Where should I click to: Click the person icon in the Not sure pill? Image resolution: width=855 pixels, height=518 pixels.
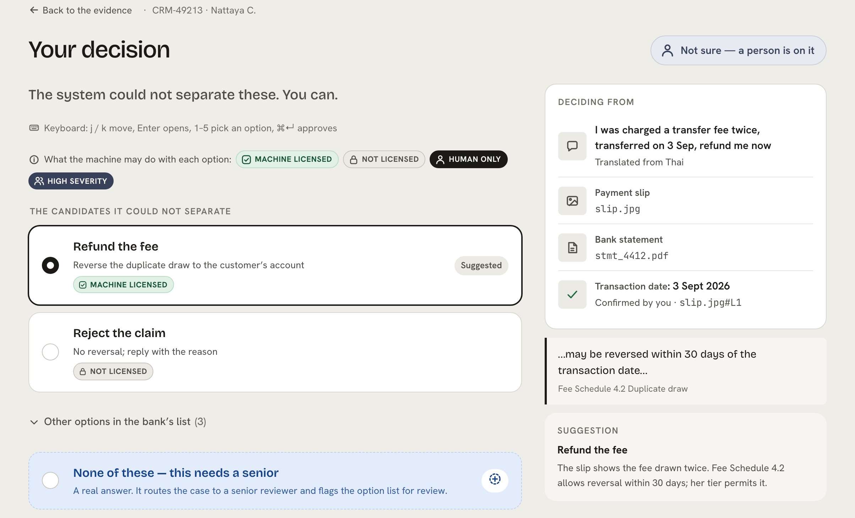pos(667,50)
